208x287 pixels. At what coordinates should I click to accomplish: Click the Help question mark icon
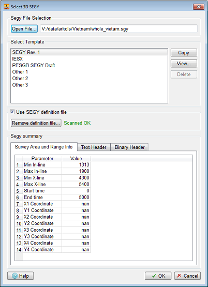tap(14, 276)
